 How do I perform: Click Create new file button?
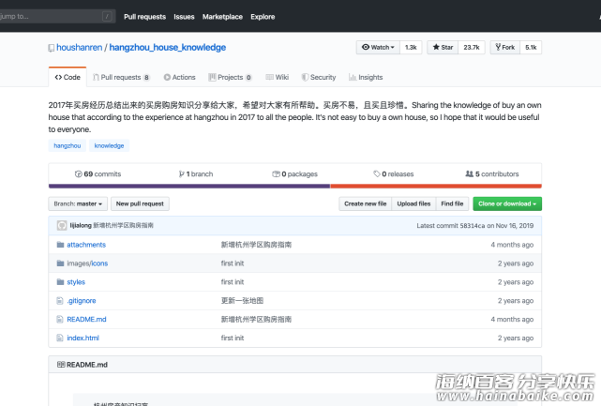(366, 203)
